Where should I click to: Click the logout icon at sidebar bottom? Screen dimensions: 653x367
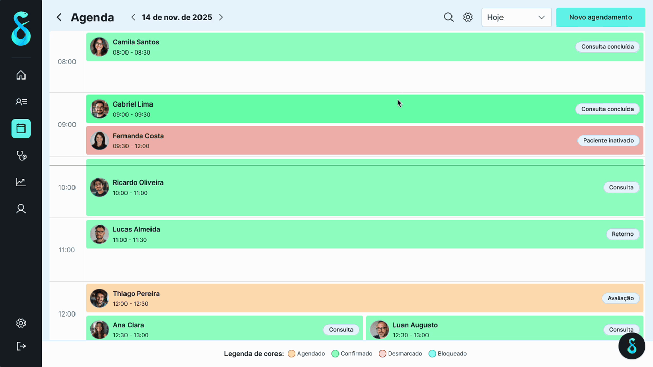pos(20,346)
